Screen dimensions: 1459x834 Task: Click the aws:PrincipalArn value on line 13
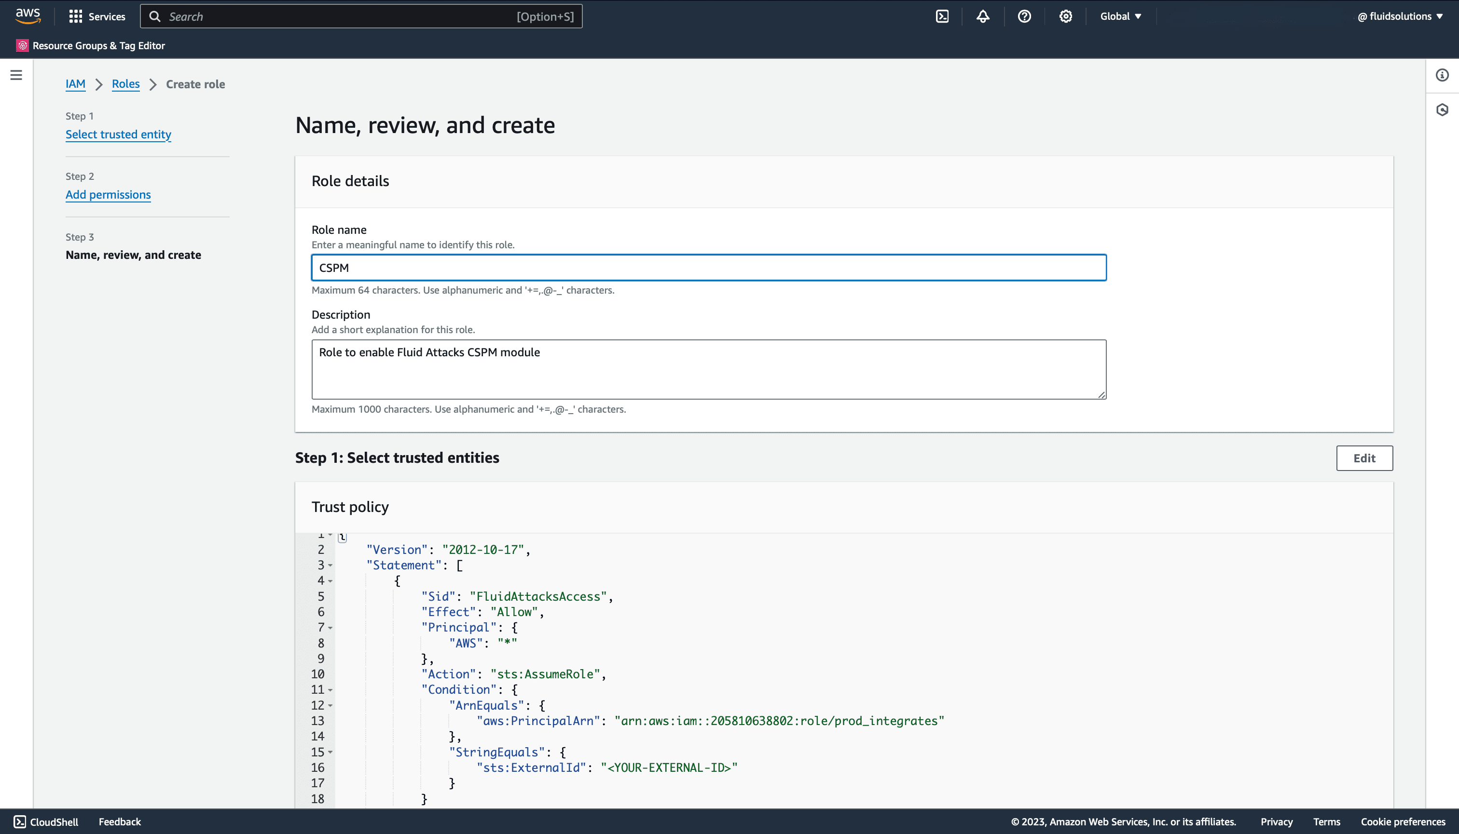click(x=779, y=721)
